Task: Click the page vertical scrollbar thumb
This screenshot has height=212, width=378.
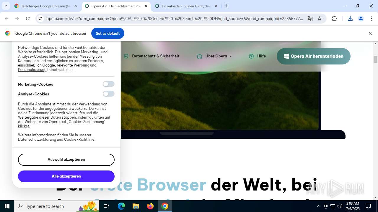Action: click(x=376, y=59)
